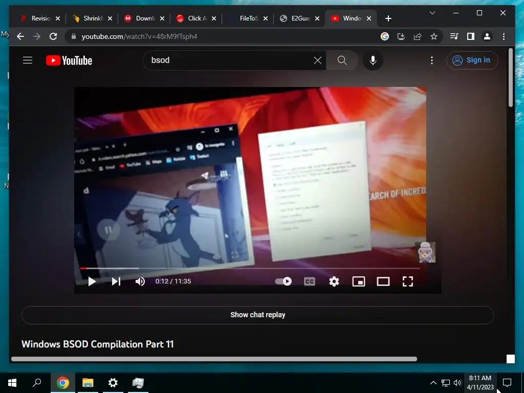The width and height of the screenshot is (524, 393).
Task: Bookmark this tab with the star
Action: (434, 36)
